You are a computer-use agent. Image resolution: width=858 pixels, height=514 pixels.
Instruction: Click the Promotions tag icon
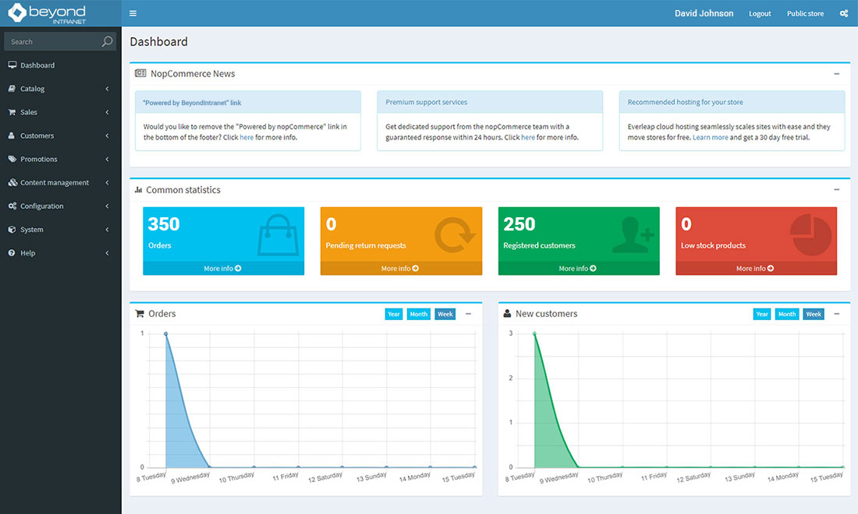tap(12, 159)
